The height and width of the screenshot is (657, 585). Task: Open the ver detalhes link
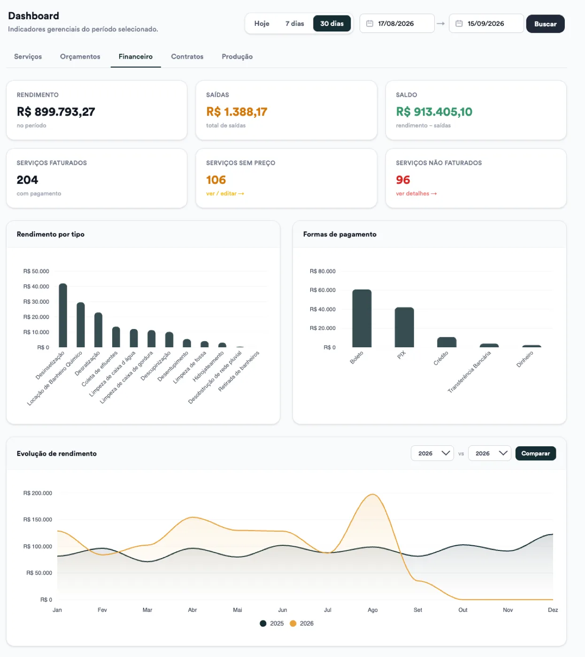coord(416,193)
